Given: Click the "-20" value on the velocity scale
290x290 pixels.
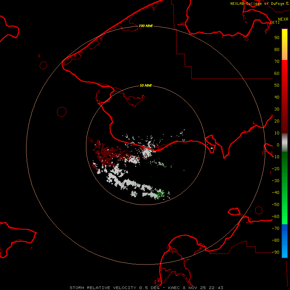Looking at the screenshot, I should [275, 169].
